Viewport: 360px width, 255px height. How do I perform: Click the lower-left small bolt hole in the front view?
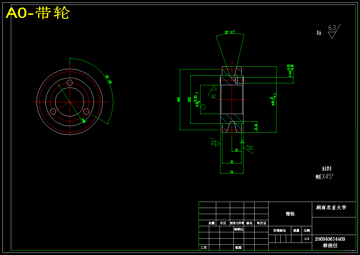tap(53, 112)
